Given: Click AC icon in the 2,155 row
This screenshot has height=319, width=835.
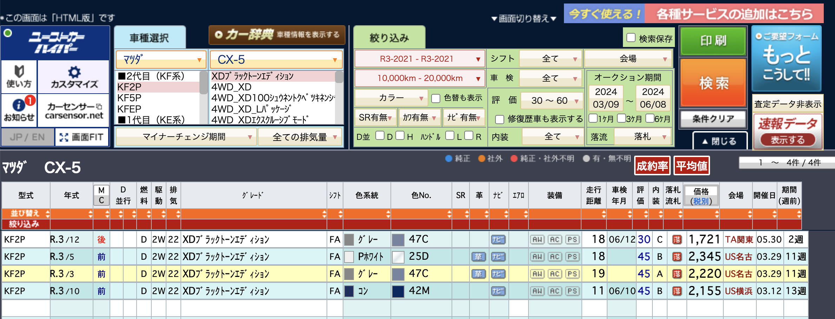Looking at the screenshot, I should [555, 291].
